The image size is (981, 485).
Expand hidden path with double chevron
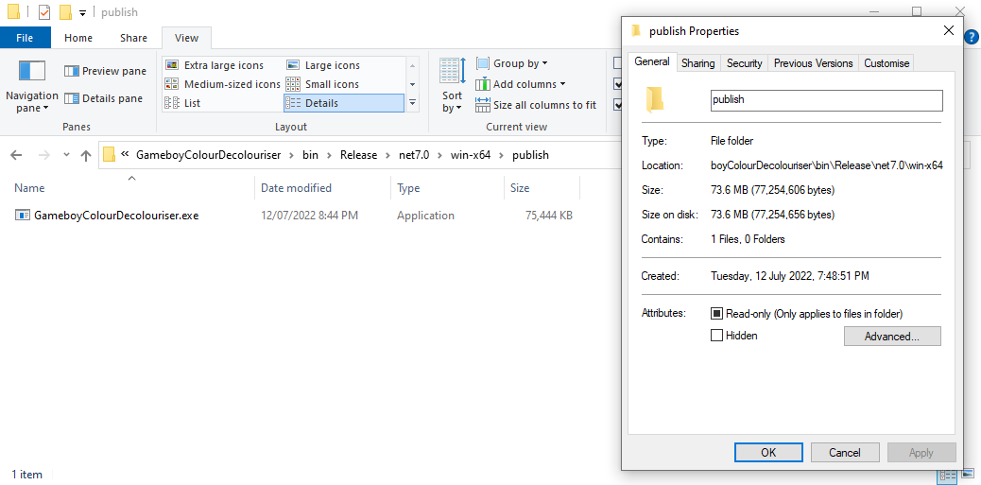[x=125, y=154]
